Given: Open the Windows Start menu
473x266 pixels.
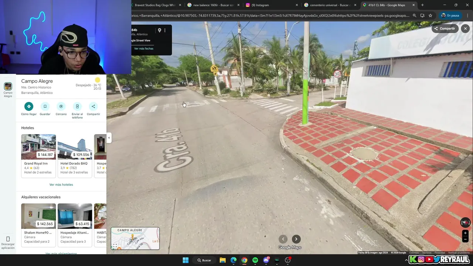Looking at the screenshot, I should 186,260.
